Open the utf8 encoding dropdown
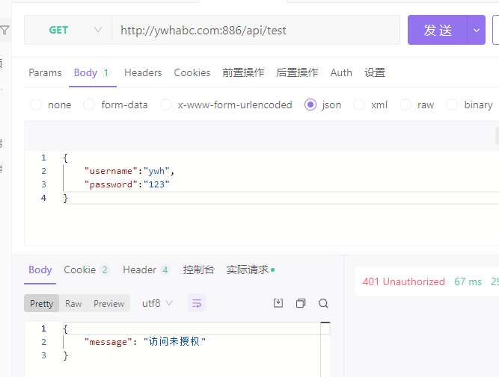This screenshot has height=377, width=499. pos(157,303)
